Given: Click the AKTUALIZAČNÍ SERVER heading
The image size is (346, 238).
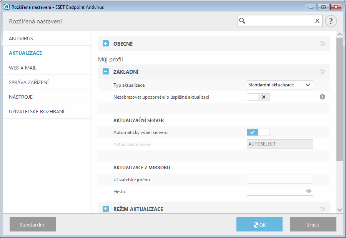Looking at the screenshot, I should pos(138,121).
